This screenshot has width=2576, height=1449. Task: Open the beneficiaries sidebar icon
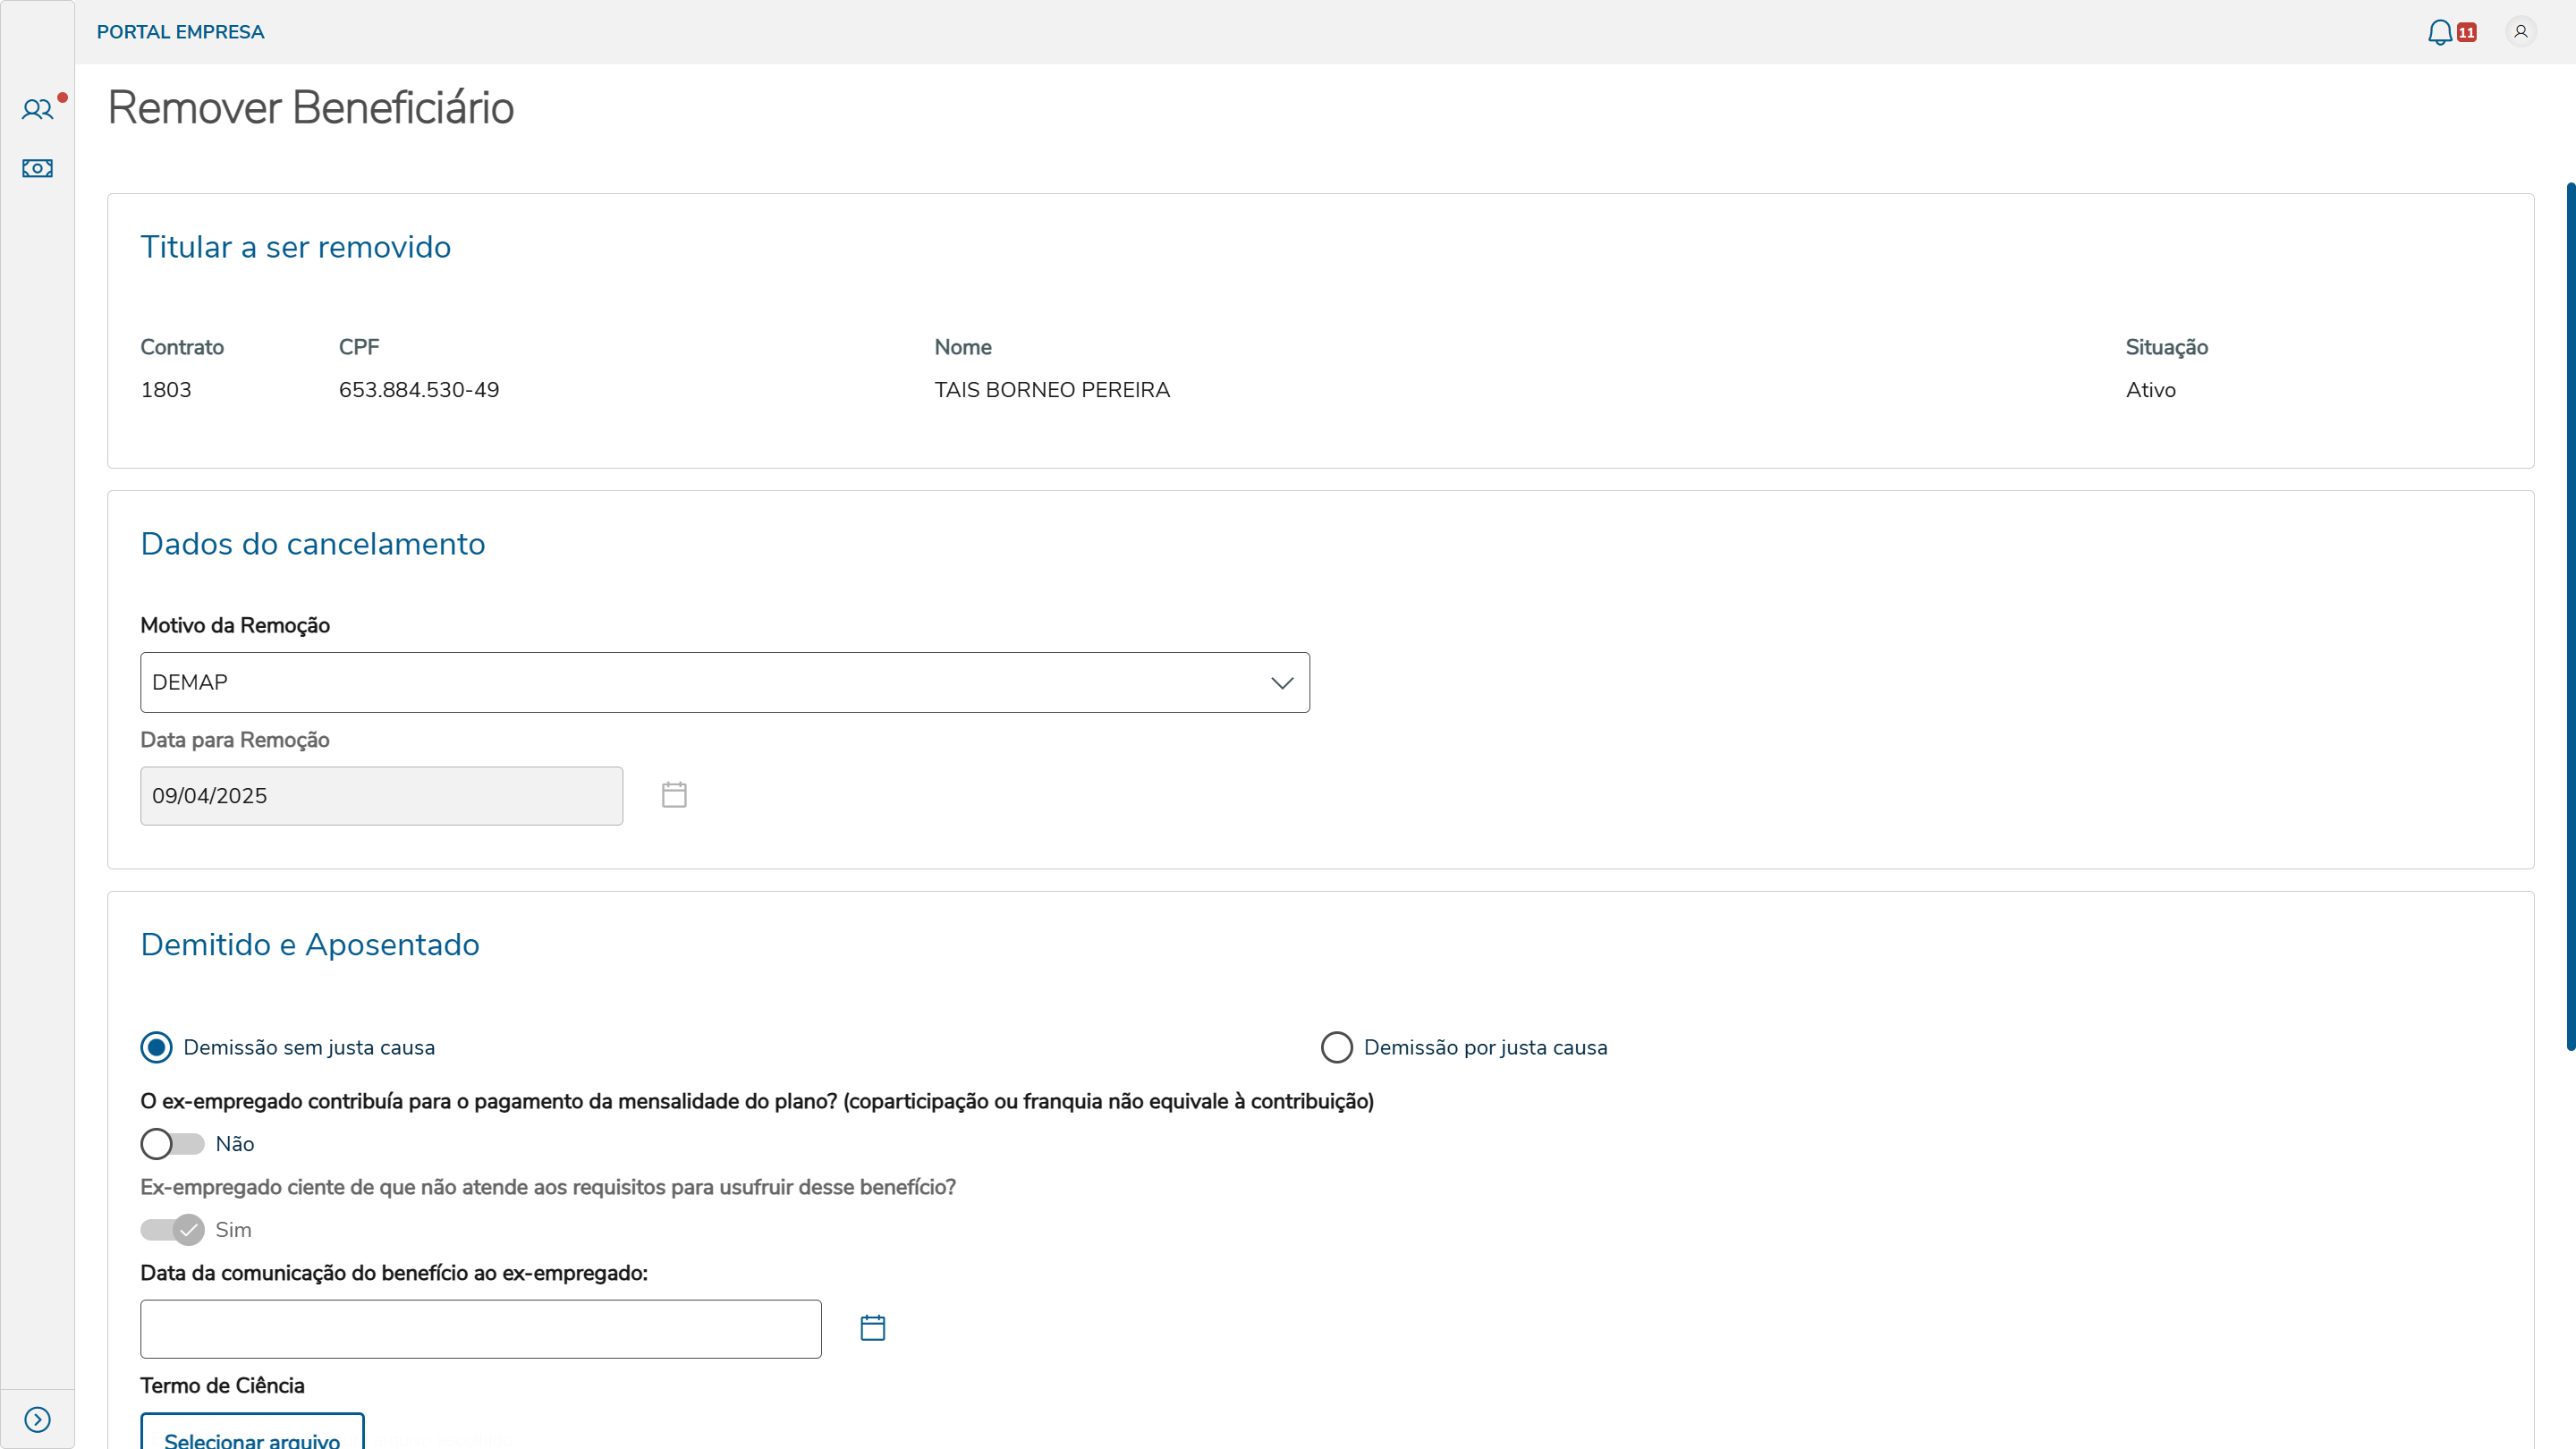[37, 109]
